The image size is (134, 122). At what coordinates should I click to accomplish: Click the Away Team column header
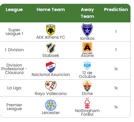87,13
